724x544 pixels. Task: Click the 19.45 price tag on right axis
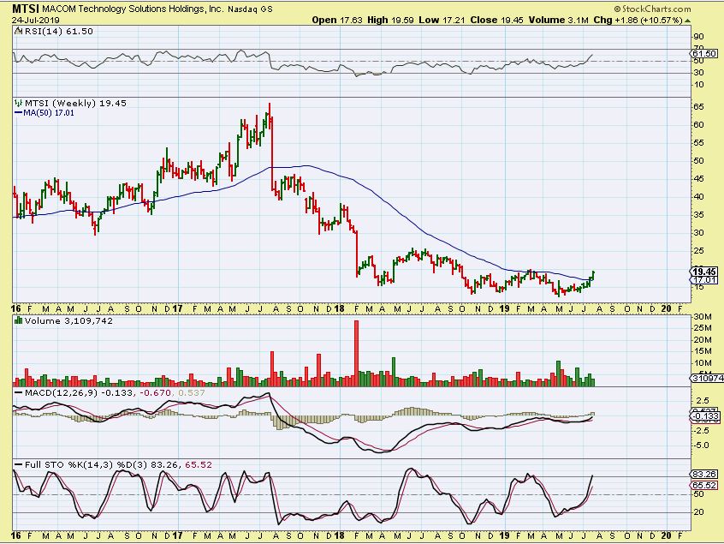pos(704,272)
